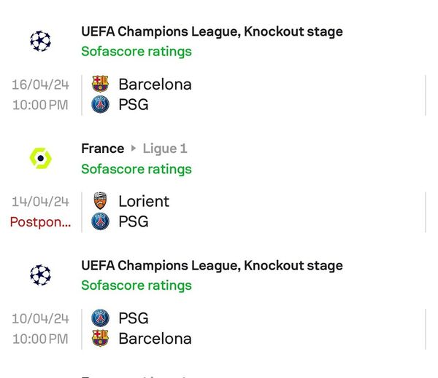Click the Ligue 1 league logo
This screenshot has width=438, height=378.
[x=40, y=158]
